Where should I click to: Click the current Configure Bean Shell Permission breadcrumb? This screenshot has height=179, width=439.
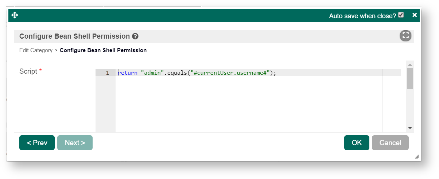[x=103, y=50]
